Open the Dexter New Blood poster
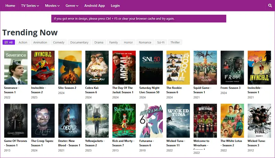275x158 pixels. point(70,120)
